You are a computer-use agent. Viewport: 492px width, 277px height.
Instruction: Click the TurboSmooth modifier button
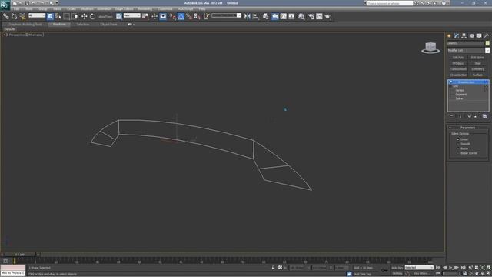[458, 69]
